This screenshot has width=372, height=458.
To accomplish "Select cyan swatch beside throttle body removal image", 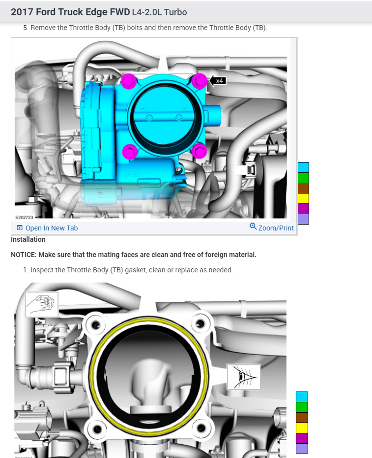I will point(303,167).
